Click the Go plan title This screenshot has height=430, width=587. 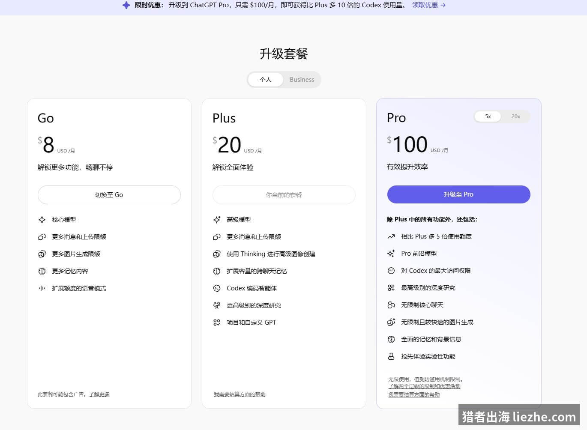[46, 118]
